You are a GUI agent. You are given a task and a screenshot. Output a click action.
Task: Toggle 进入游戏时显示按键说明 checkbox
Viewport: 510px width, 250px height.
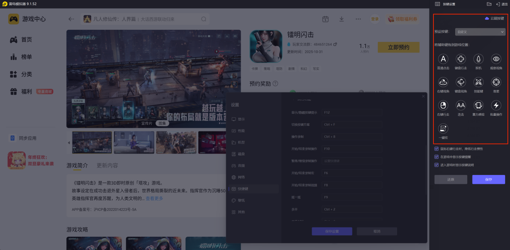coord(436,165)
